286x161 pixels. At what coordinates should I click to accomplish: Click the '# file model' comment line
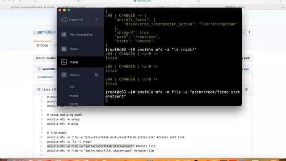point(57,133)
